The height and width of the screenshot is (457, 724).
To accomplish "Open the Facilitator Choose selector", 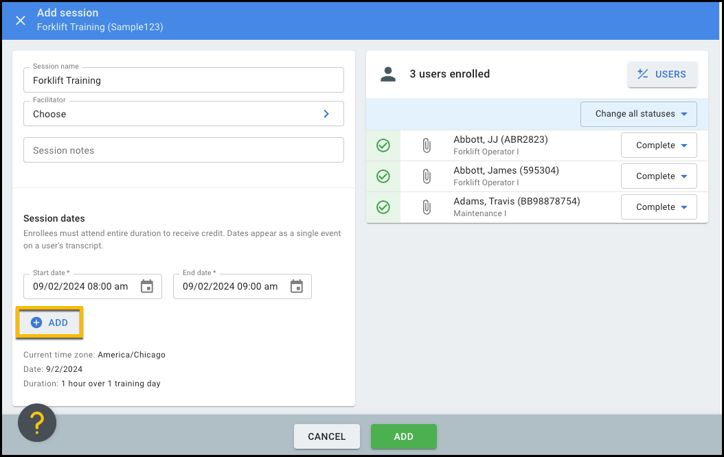I will [183, 114].
